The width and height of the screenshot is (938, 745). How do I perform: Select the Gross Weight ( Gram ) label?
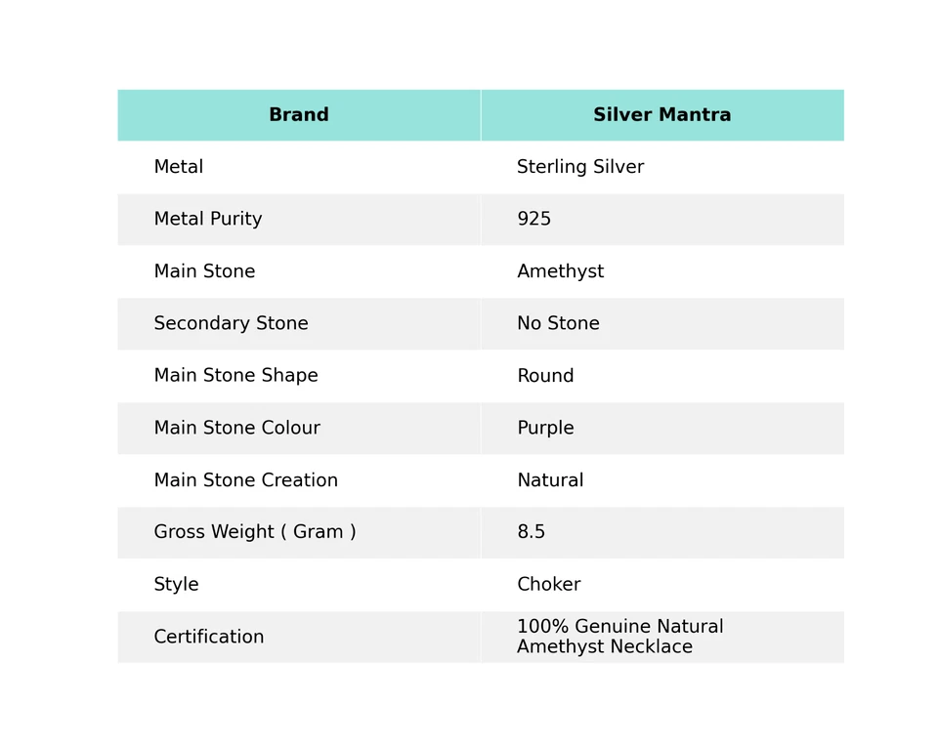click(x=255, y=532)
